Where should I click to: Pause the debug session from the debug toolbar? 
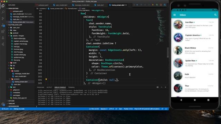137,5
